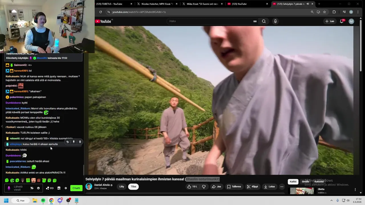Open YouTube account avatar menu

[351, 21]
